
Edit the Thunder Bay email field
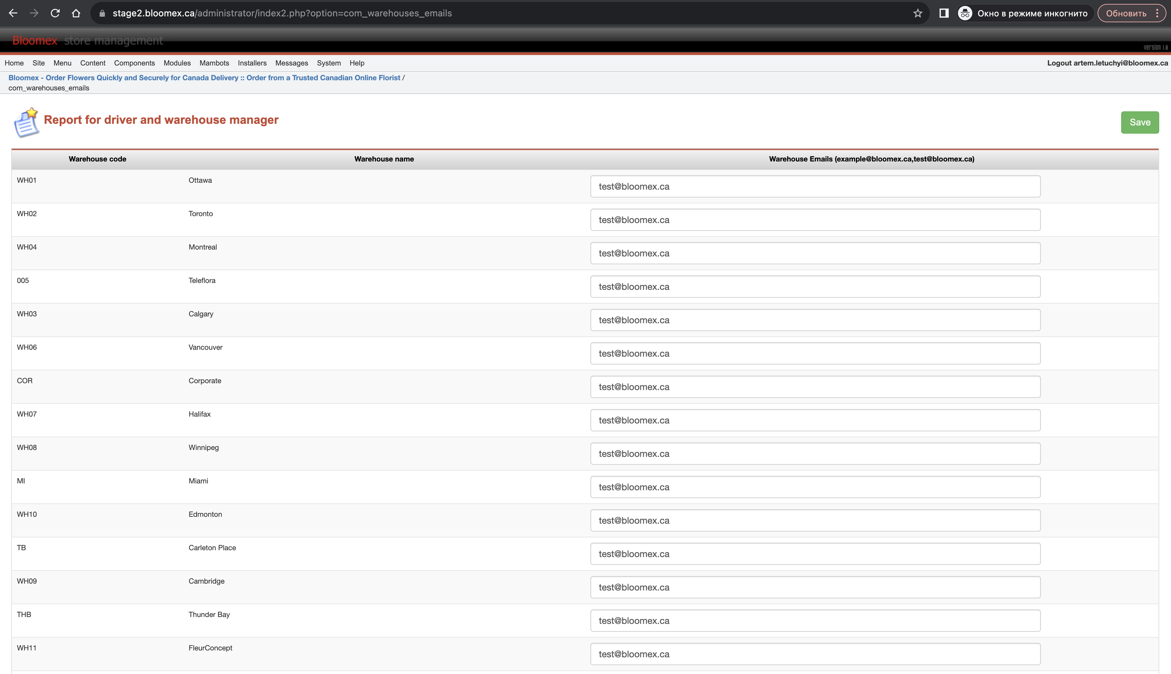click(815, 621)
